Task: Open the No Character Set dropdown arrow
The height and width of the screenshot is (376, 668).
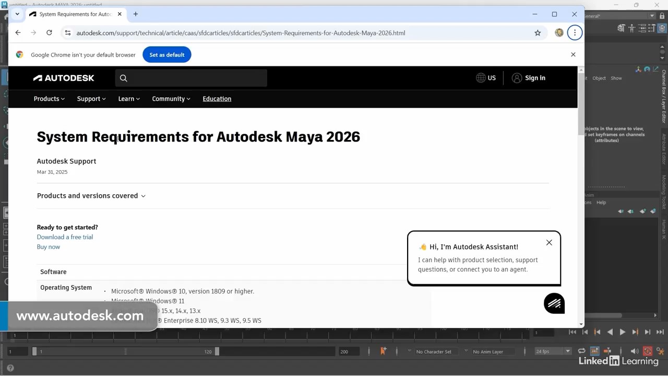Action: point(409,351)
